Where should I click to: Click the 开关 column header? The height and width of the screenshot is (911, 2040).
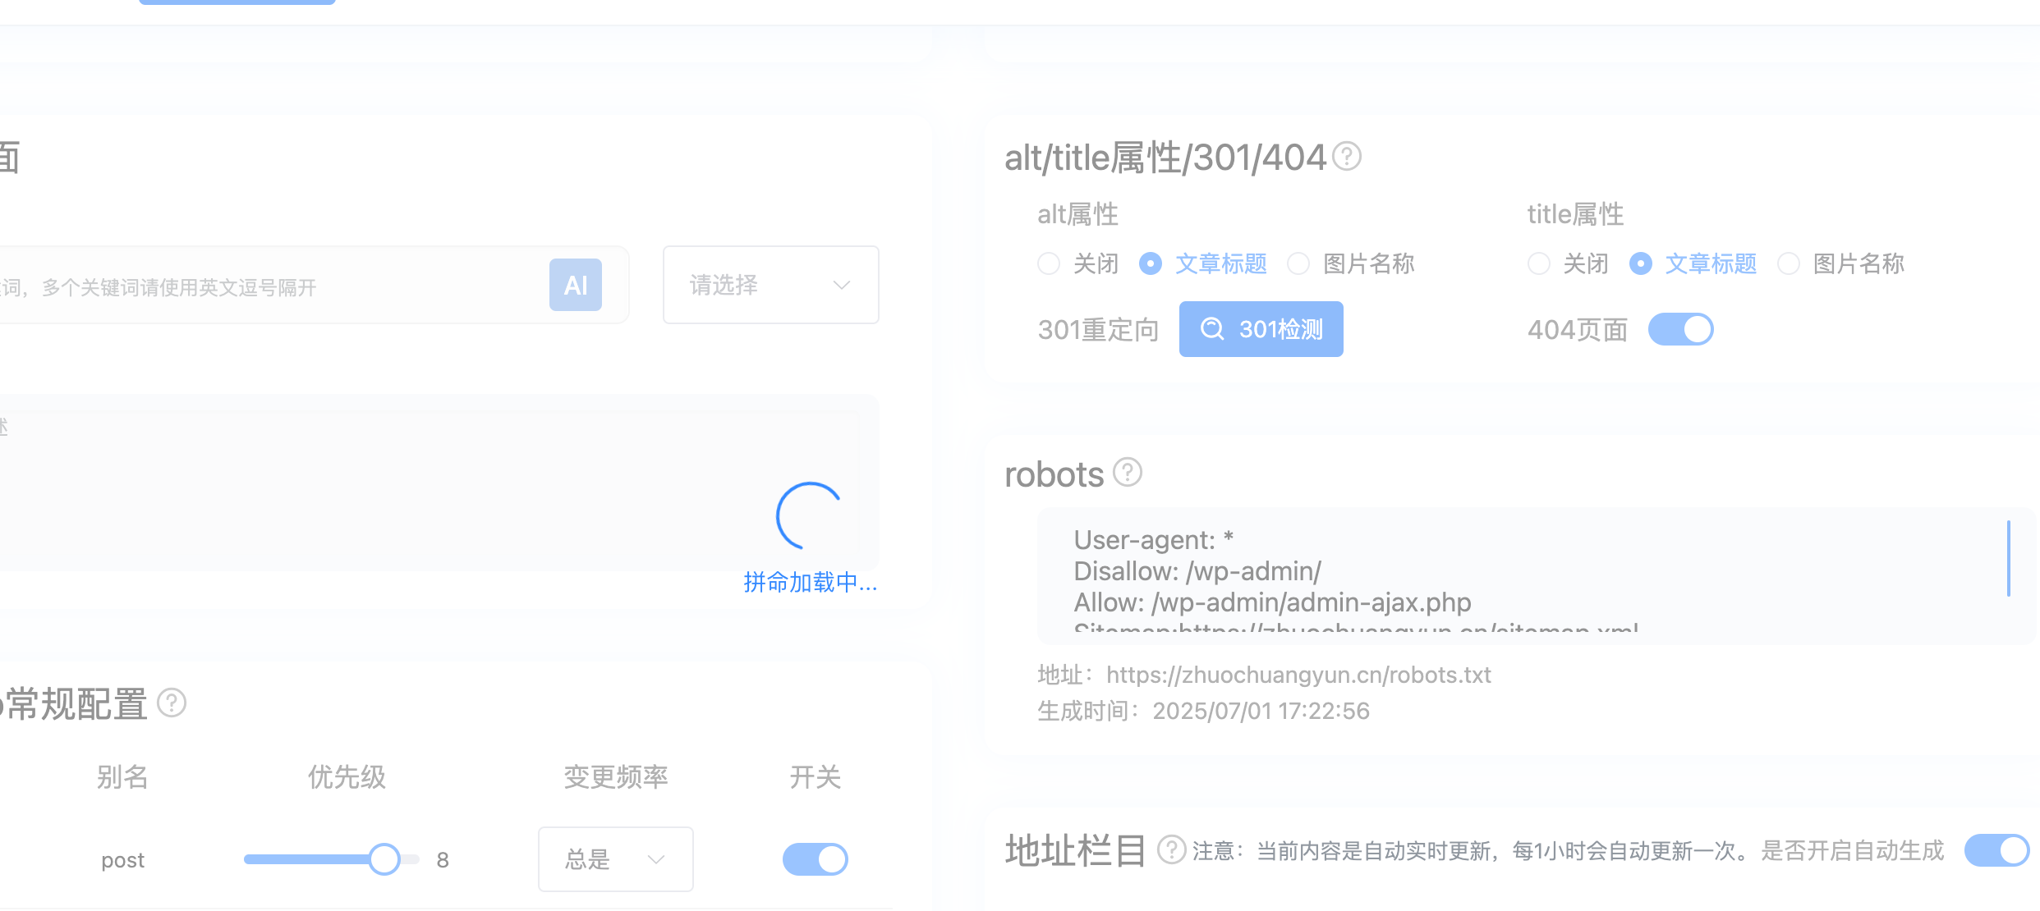coord(816,776)
